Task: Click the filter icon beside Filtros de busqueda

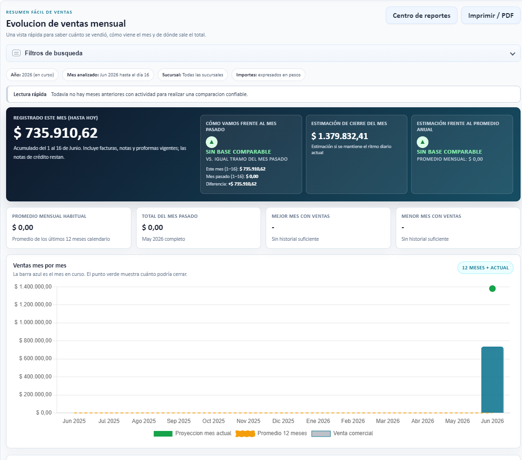Action: [x=16, y=53]
